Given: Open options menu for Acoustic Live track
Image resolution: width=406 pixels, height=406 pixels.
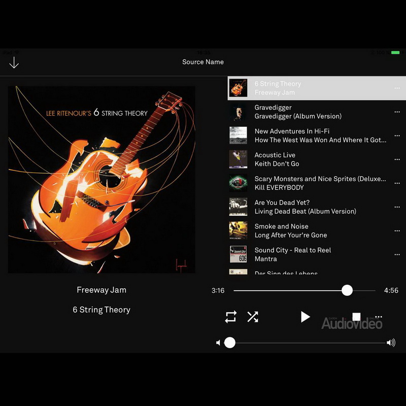Looking at the screenshot, I should point(397,160).
